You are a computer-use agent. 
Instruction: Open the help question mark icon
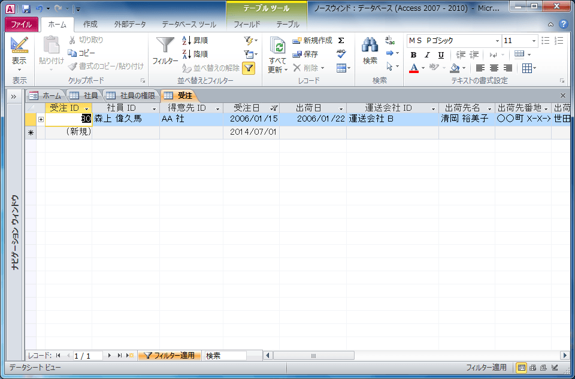pos(563,24)
